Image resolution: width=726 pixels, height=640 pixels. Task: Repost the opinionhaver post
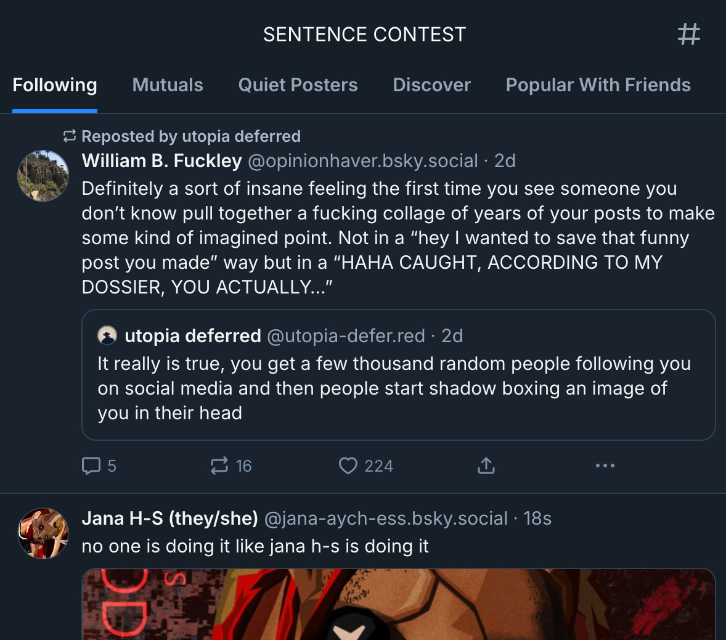click(x=219, y=466)
